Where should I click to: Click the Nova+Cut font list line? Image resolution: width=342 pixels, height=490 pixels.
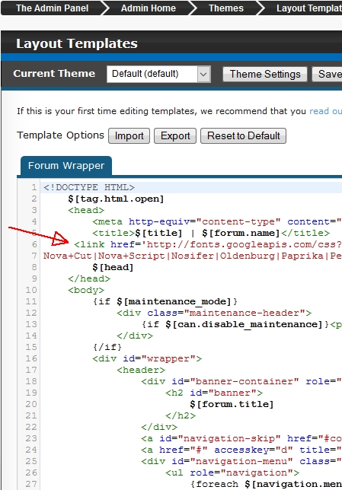click(x=193, y=256)
